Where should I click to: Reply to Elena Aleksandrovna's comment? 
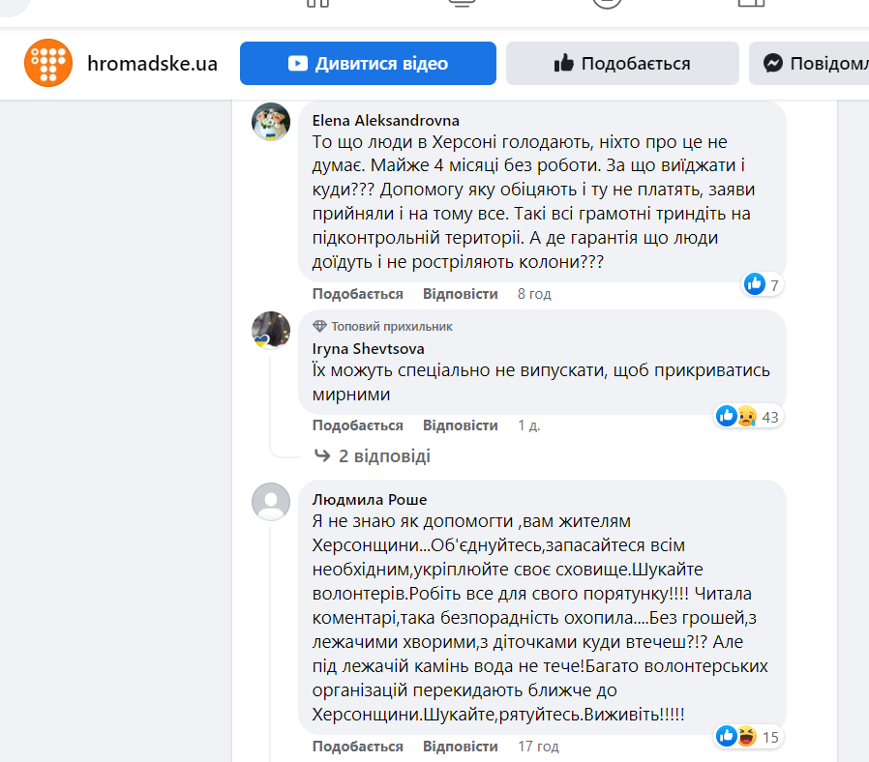point(460,294)
